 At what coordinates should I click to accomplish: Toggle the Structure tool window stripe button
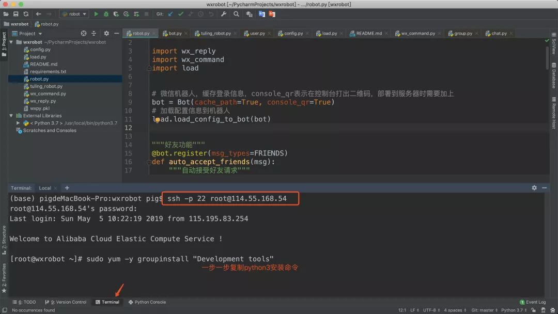click(x=4, y=240)
